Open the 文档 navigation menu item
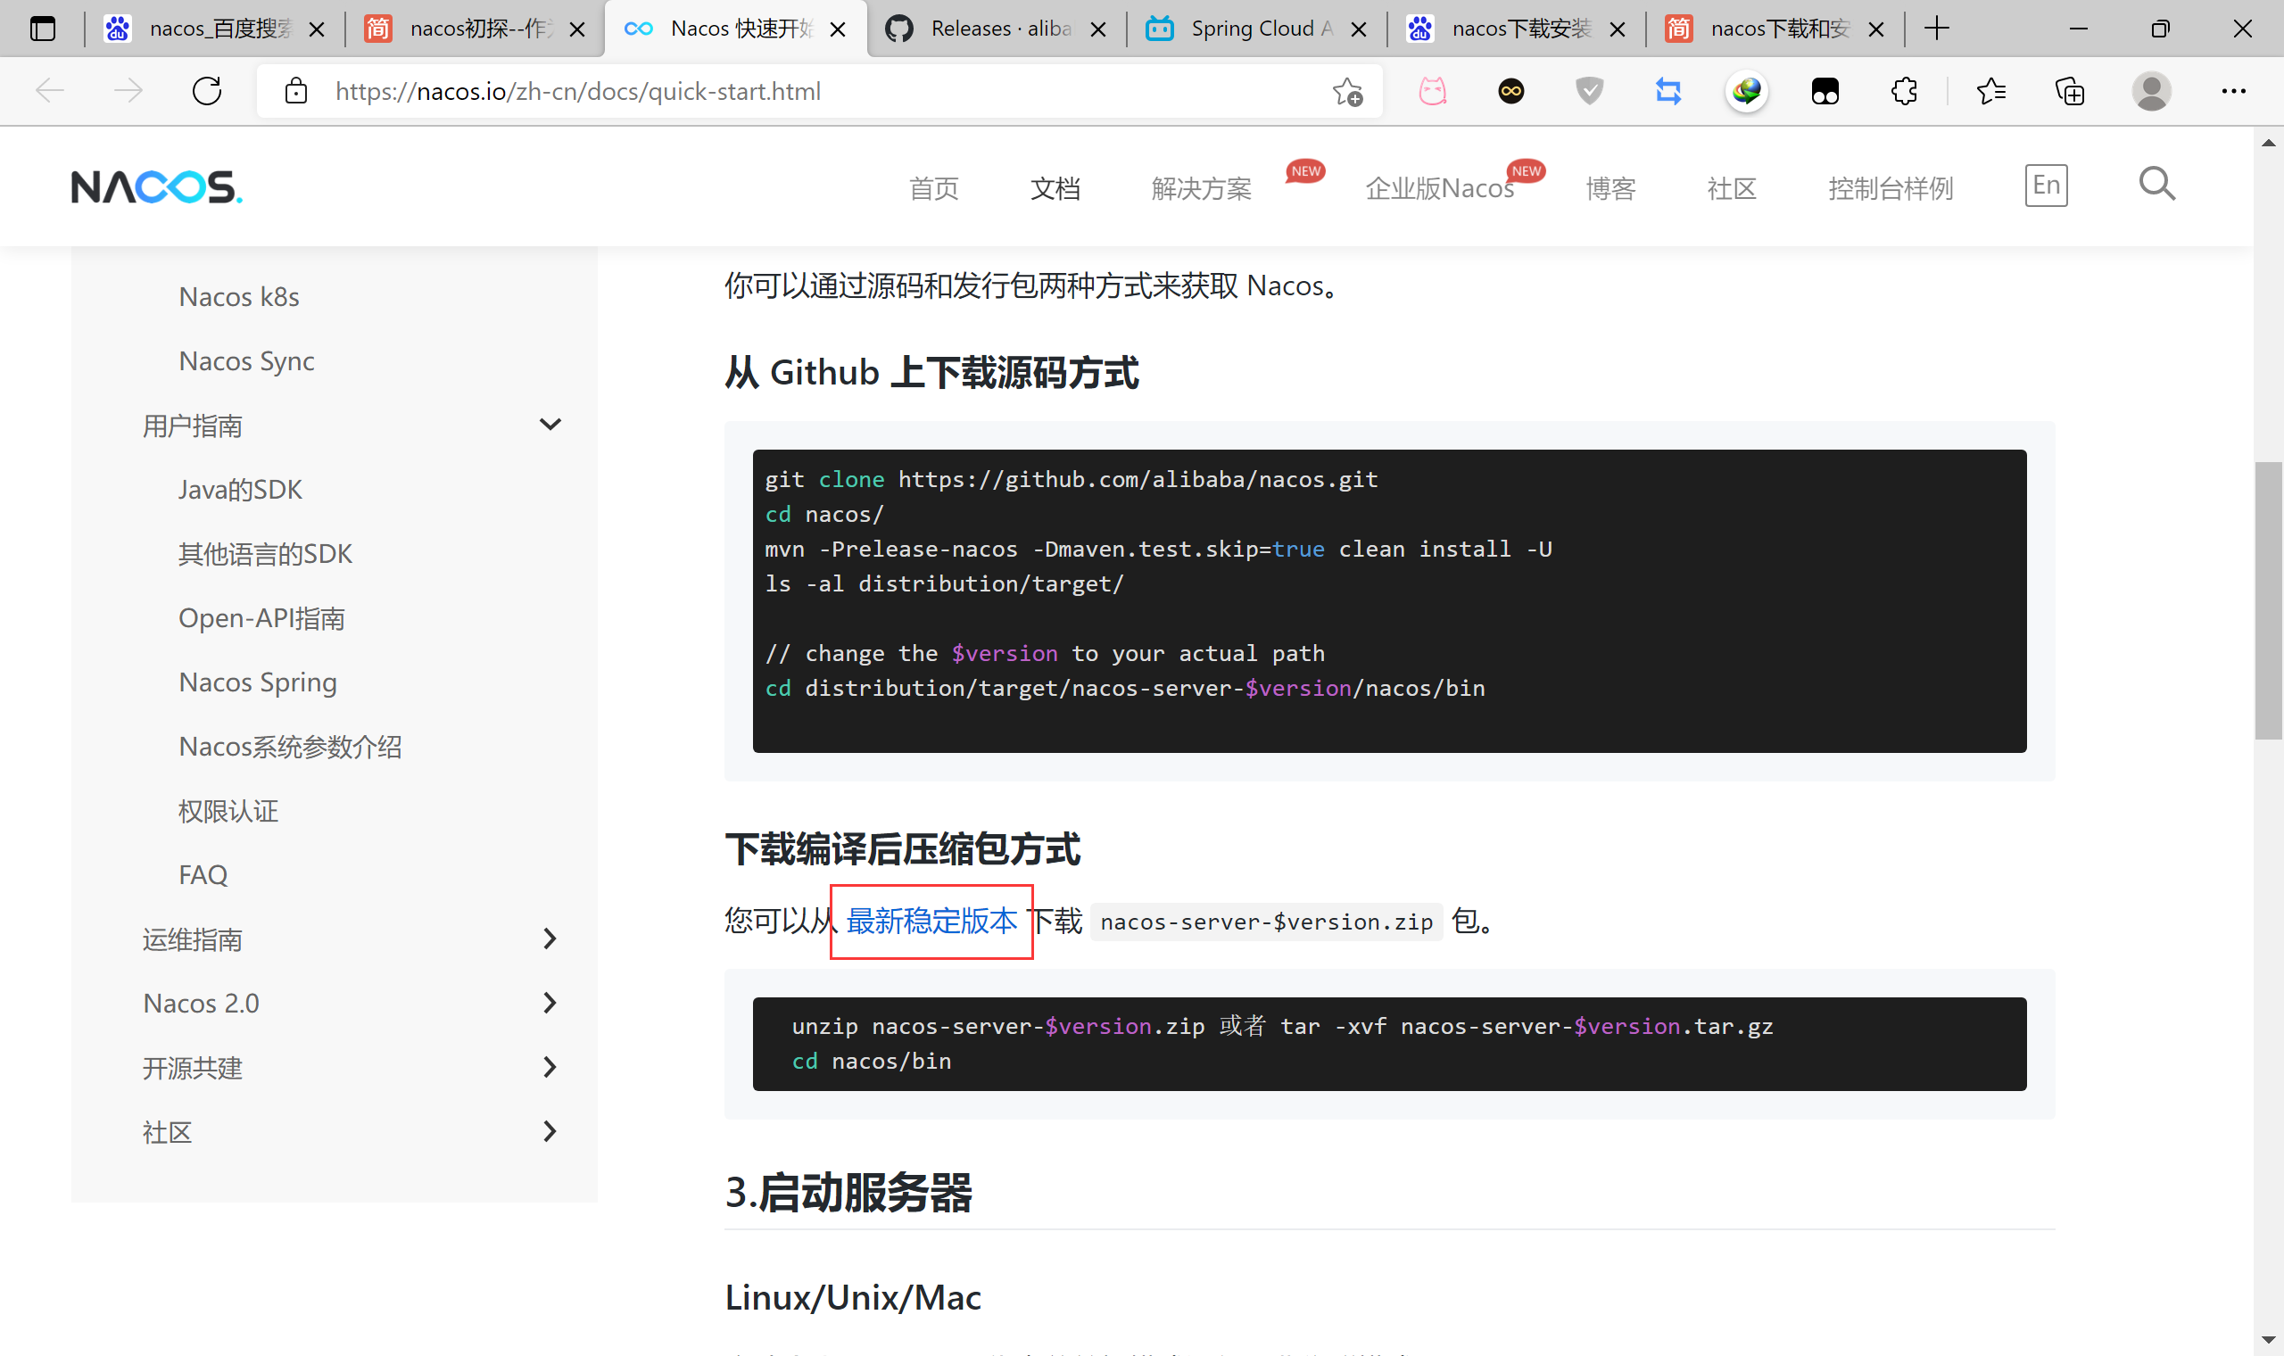2284x1356 pixels. pyautogui.click(x=1055, y=188)
